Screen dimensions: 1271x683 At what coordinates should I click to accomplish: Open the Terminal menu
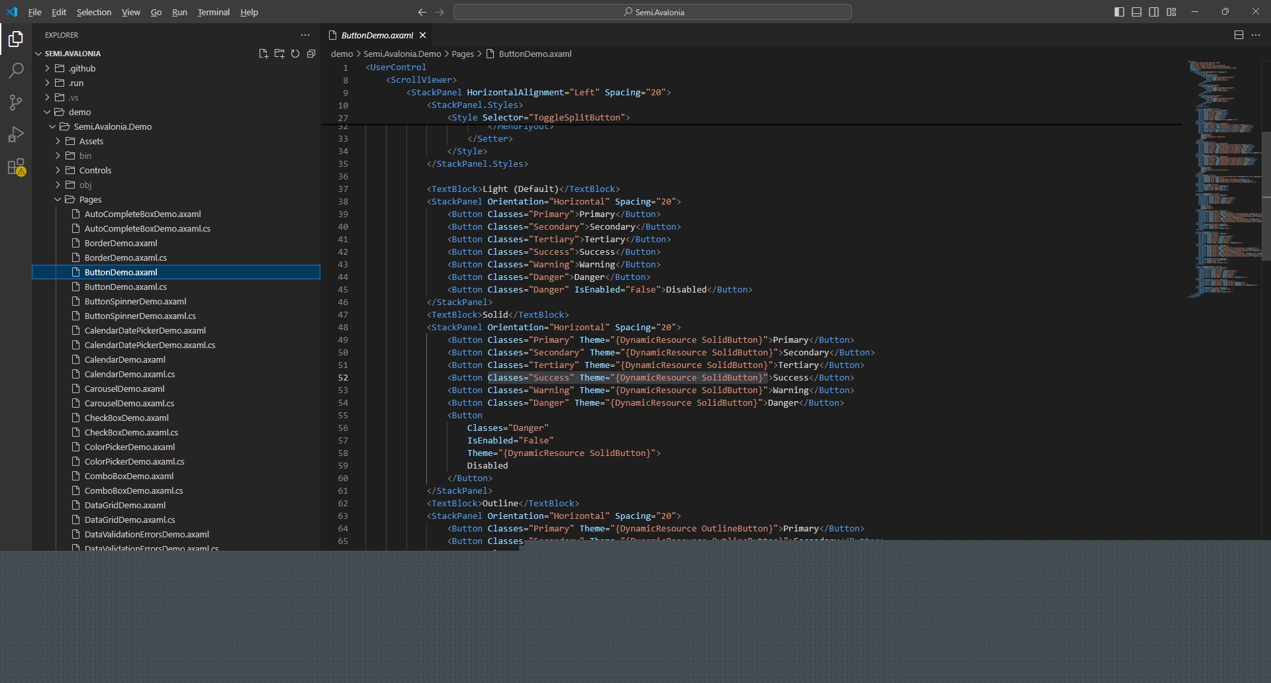click(213, 12)
